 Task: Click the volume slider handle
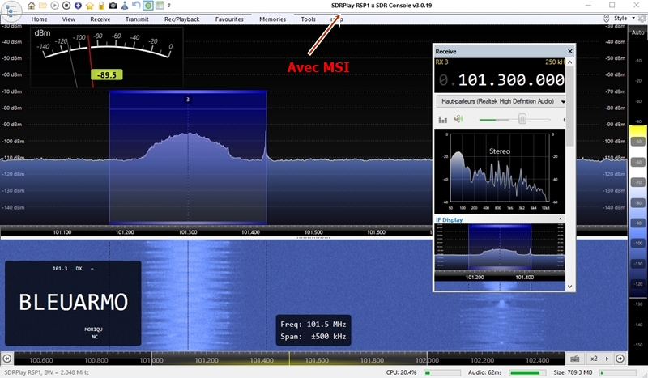522,120
